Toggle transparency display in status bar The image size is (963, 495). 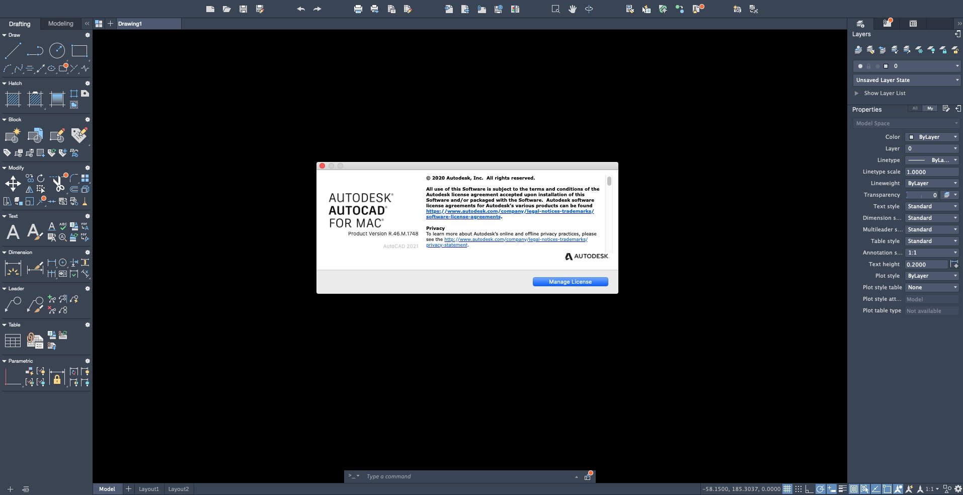tap(854, 489)
